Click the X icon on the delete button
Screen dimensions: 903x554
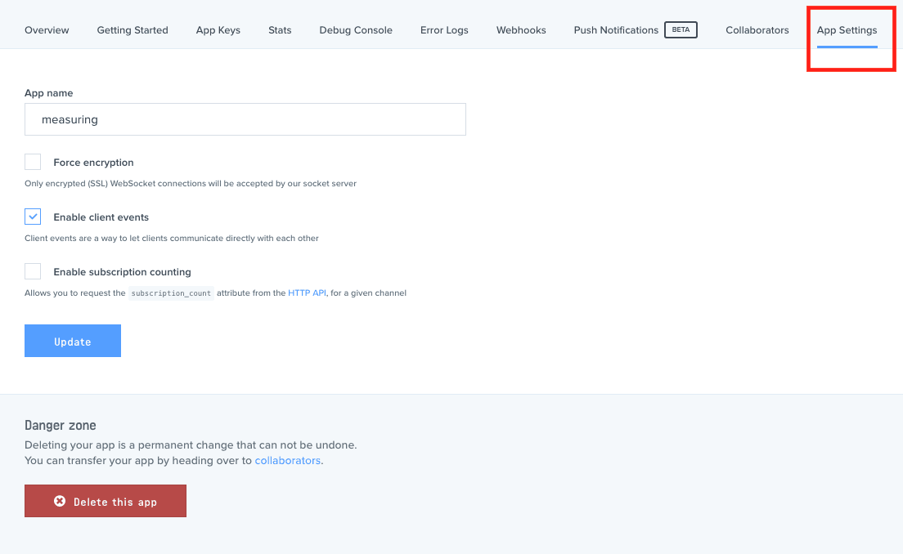pyautogui.click(x=60, y=501)
